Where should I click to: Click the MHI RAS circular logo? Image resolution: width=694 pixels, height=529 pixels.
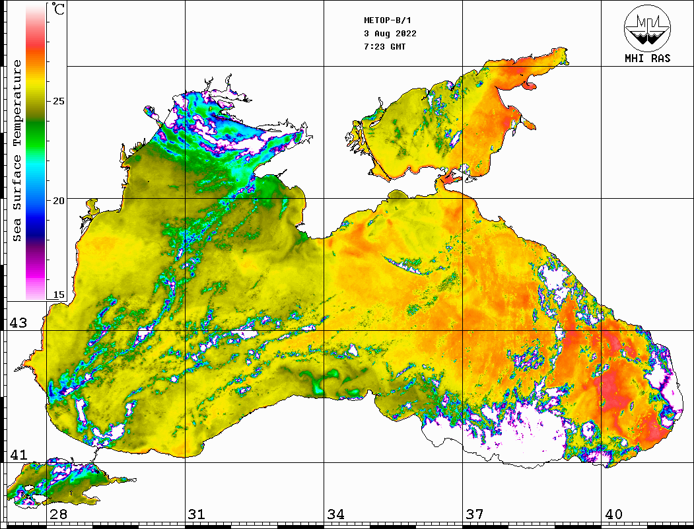point(648,28)
